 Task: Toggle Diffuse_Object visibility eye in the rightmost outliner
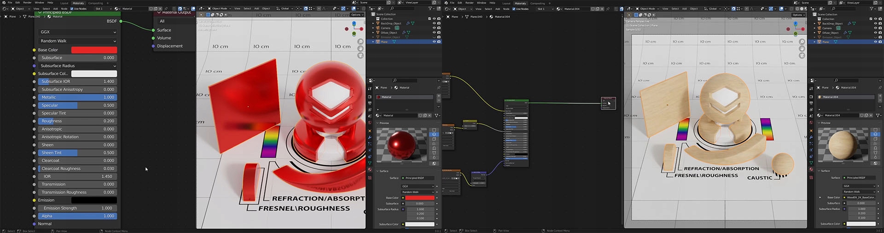coord(875,33)
